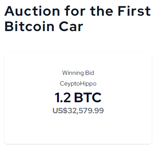Click the "US$" prefix of the price
162x152 pixels.
pyautogui.click(x=60, y=111)
